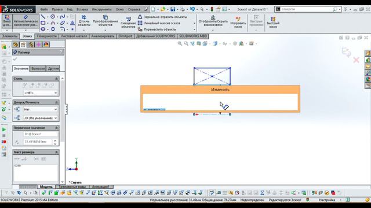Click the green play macro icon
Image resolution: width=371 pixels, height=208 pixels.
click(x=4, y=129)
